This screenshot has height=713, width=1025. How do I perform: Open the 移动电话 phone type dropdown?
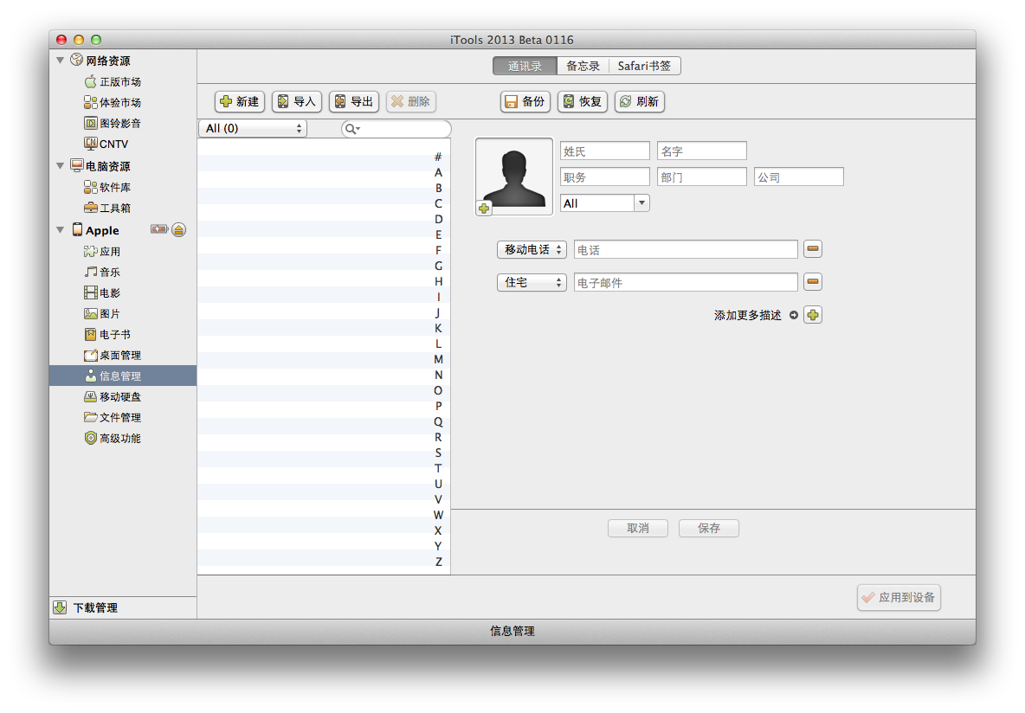[x=532, y=250]
